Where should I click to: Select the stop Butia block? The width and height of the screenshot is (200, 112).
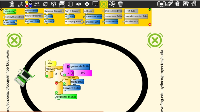[x=70, y=16]
